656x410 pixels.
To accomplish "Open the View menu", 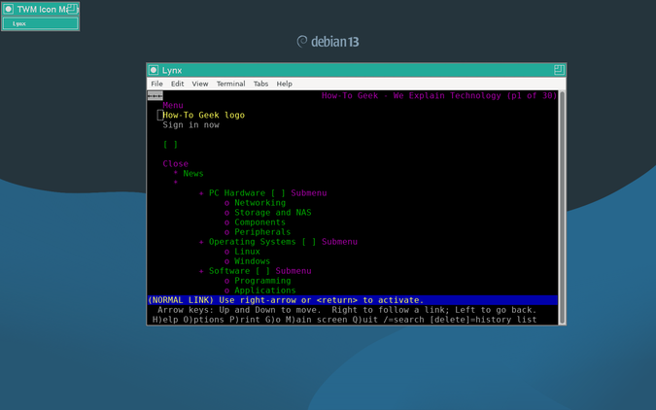I will pos(200,84).
